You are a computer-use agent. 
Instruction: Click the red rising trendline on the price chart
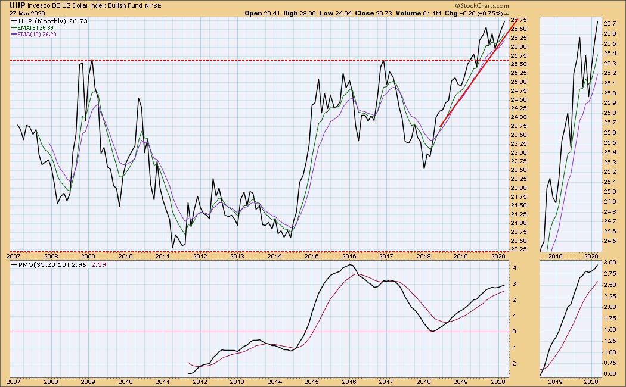478,73
